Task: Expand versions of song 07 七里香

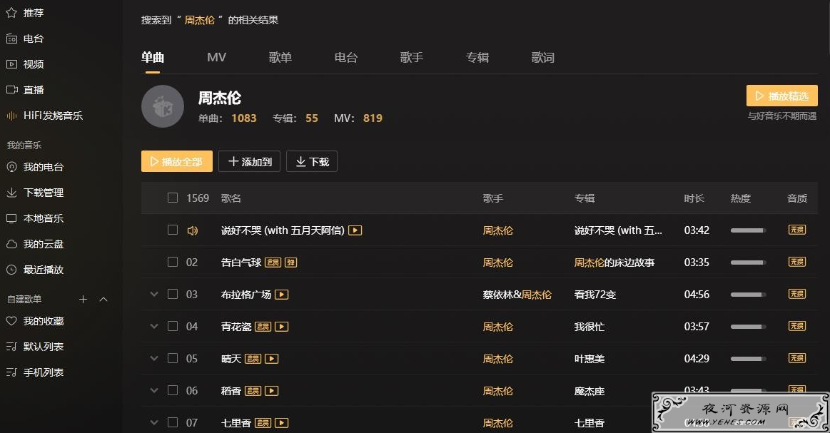Action: pyautogui.click(x=154, y=422)
